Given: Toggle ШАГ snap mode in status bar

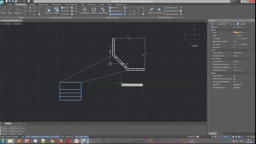Looking at the screenshot, I should pyautogui.click(x=23, y=137).
